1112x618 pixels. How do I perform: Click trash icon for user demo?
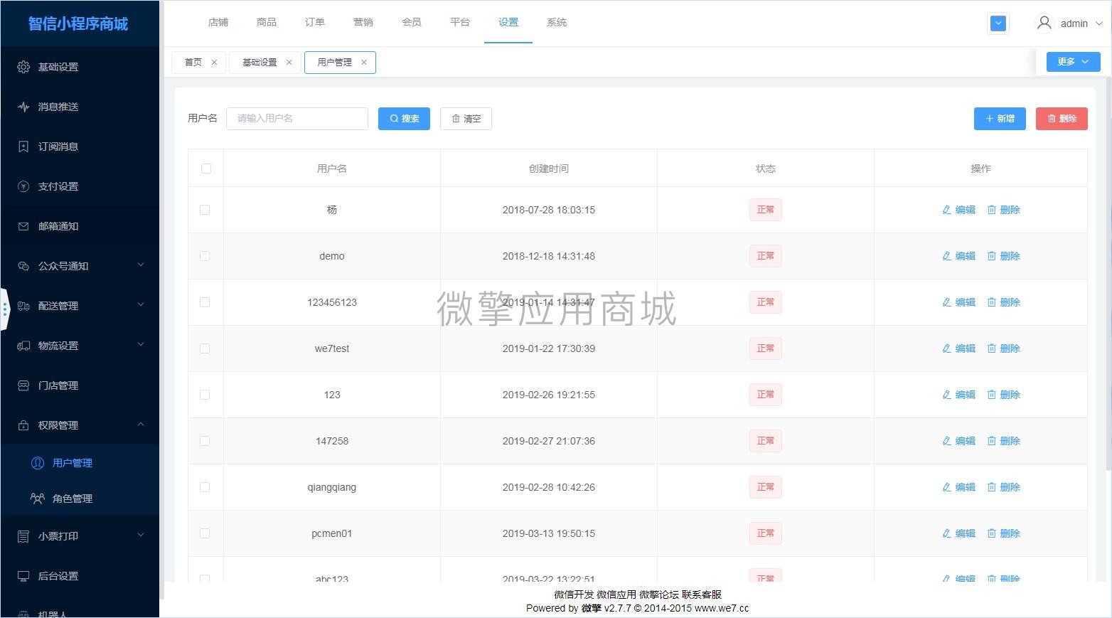(991, 256)
